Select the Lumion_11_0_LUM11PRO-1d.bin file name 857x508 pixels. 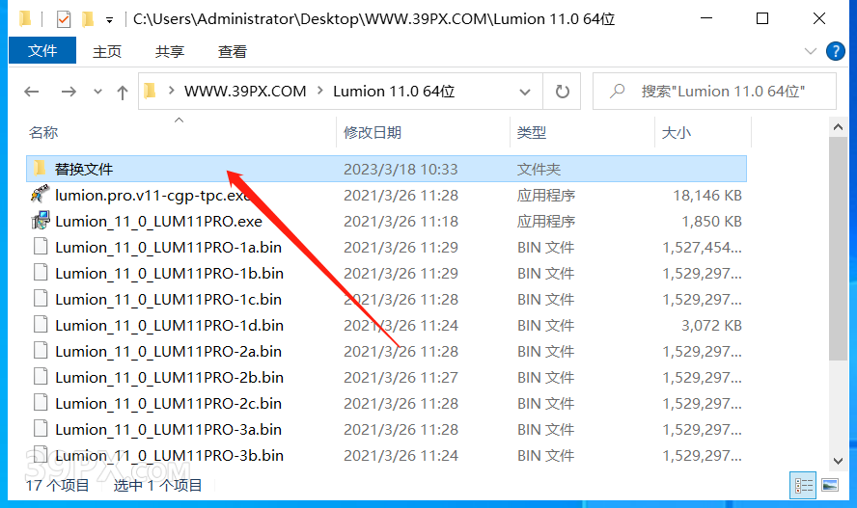point(170,326)
